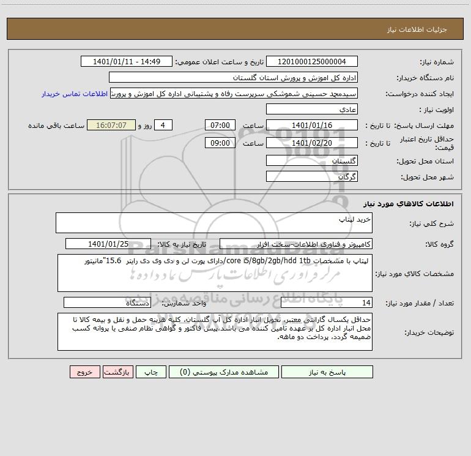471x456 pixels.
Task: Click the نام دستگاه خریدار label
Action: point(425,78)
